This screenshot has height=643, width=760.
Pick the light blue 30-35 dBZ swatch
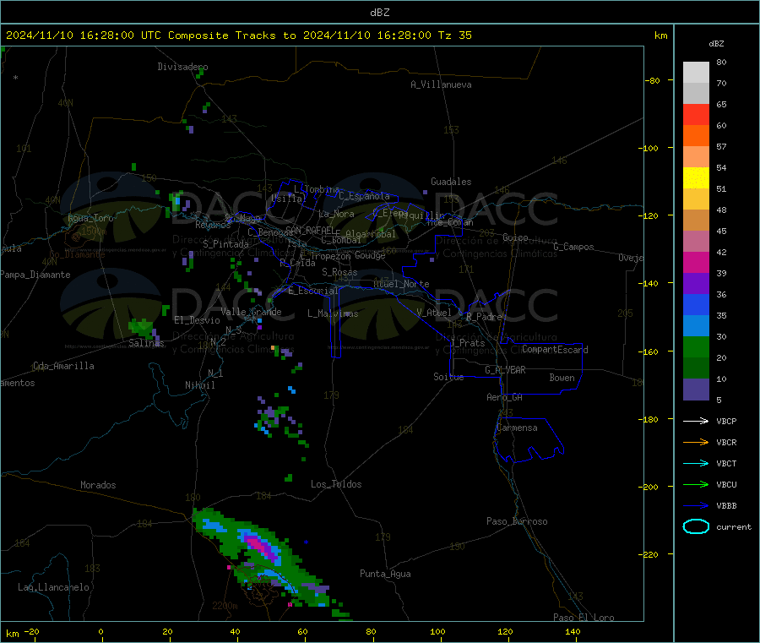(696, 326)
